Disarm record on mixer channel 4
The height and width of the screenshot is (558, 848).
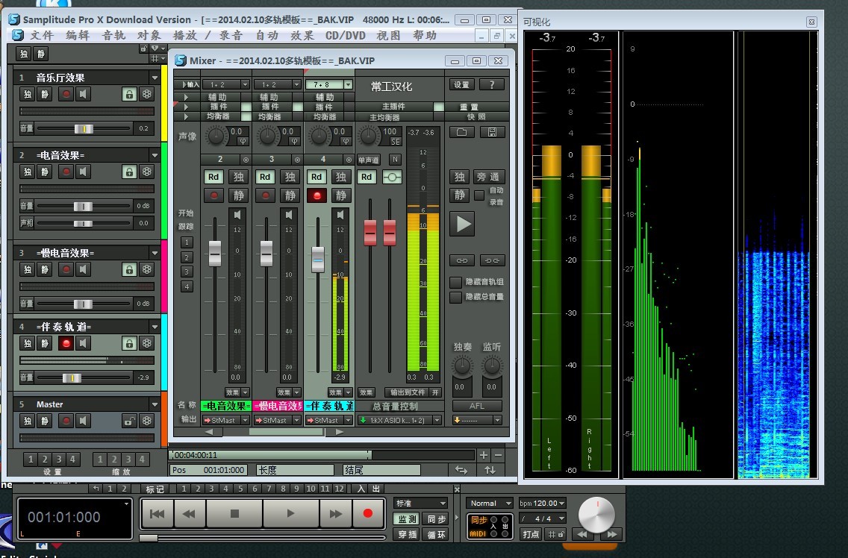tap(317, 195)
